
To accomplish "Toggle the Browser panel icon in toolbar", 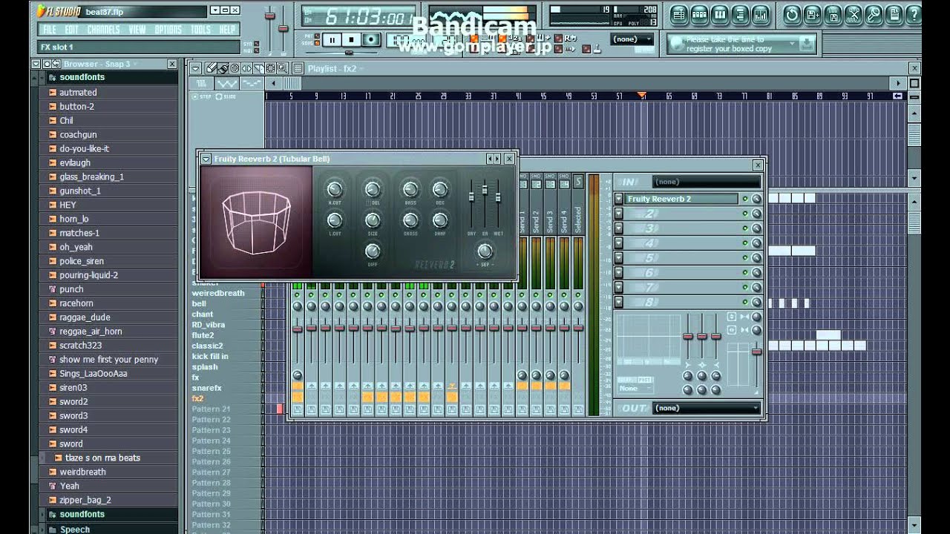I will click(x=740, y=14).
